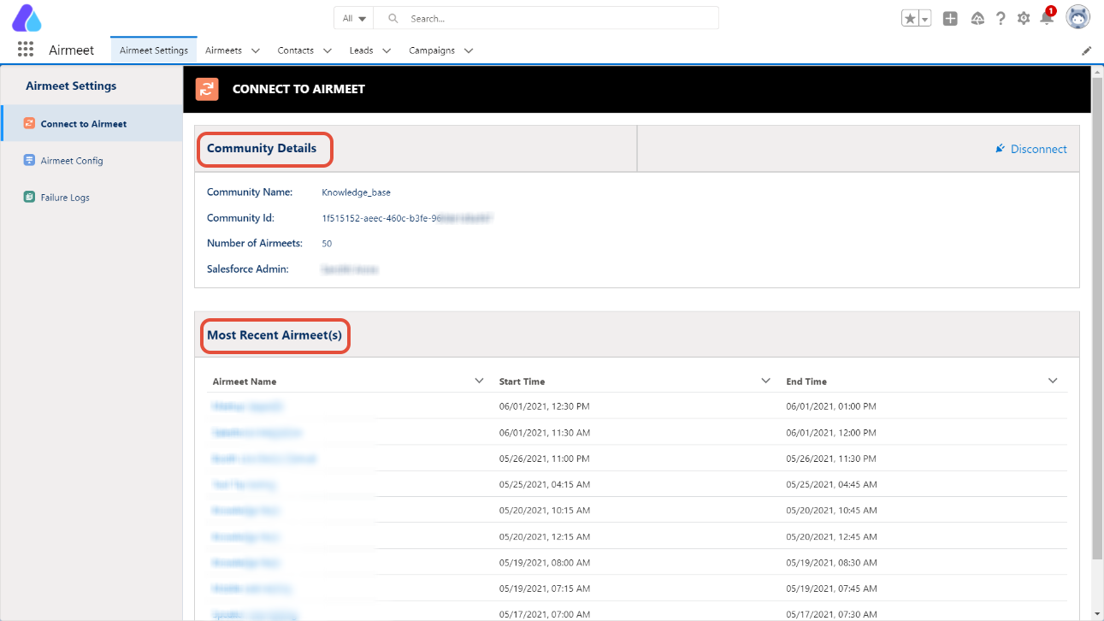Open Start Time column menu chevron

766,381
